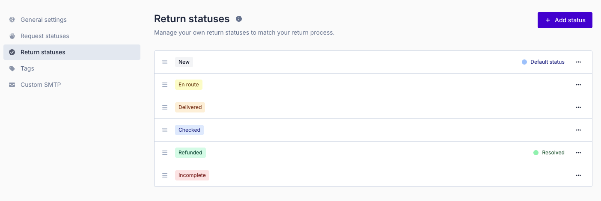Click the yellow En route status badge

pos(189,85)
